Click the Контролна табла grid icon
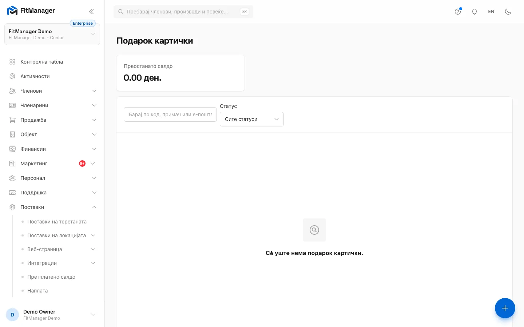Image resolution: width=524 pixels, height=327 pixels. [12, 62]
